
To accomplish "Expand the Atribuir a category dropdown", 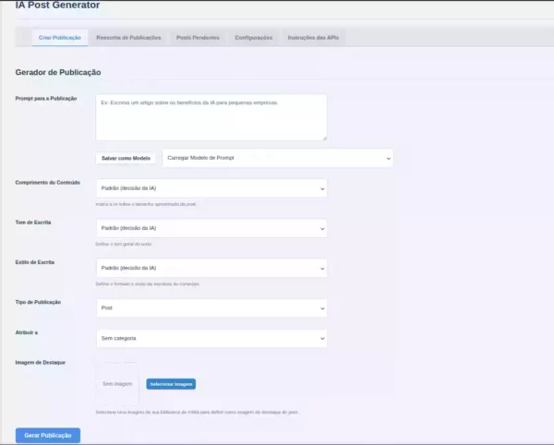I will point(211,339).
